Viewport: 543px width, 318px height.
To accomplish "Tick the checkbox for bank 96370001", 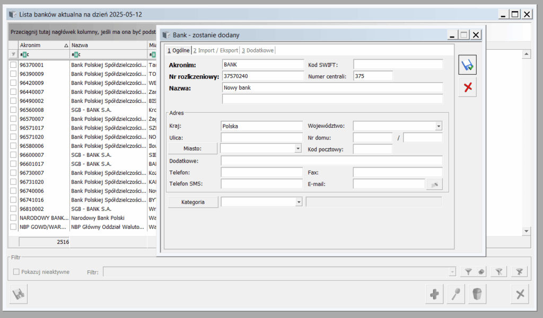I will pos(13,65).
